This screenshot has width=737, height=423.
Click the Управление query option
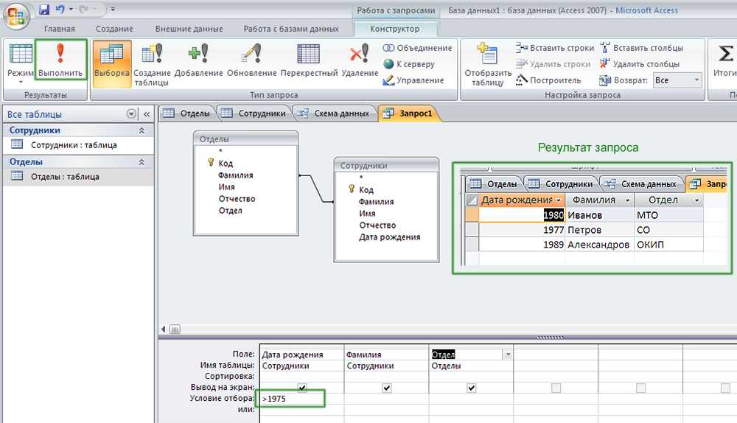pos(413,80)
